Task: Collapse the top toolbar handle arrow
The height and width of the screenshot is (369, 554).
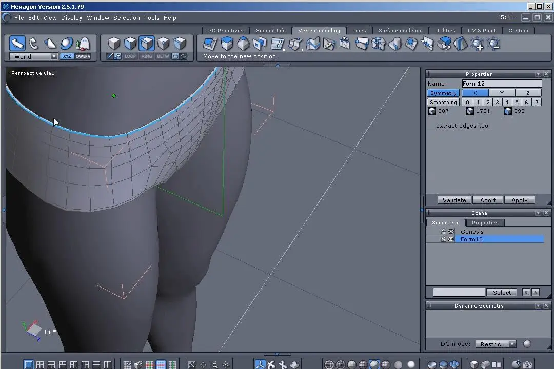Action: (278, 65)
